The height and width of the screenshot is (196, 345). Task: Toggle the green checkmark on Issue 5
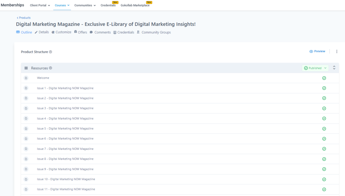pos(324,128)
